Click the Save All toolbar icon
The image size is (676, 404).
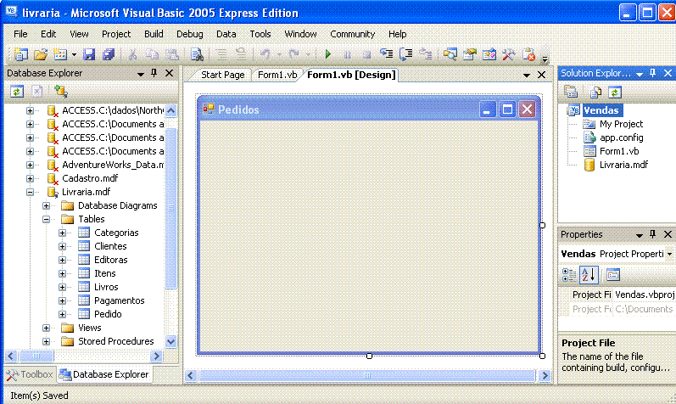109,54
